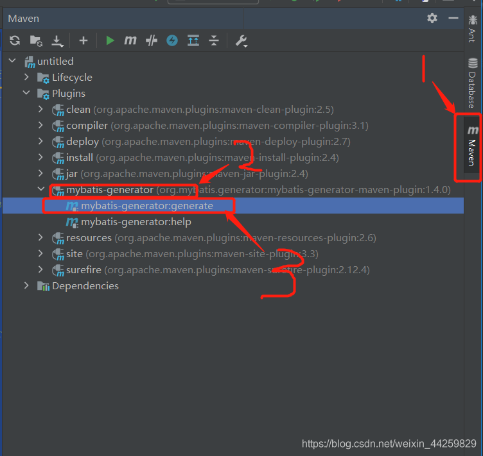This screenshot has width=483, height=456.
Task: Select the untitled project row
Action: pyautogui.click(x=233, y=61)
